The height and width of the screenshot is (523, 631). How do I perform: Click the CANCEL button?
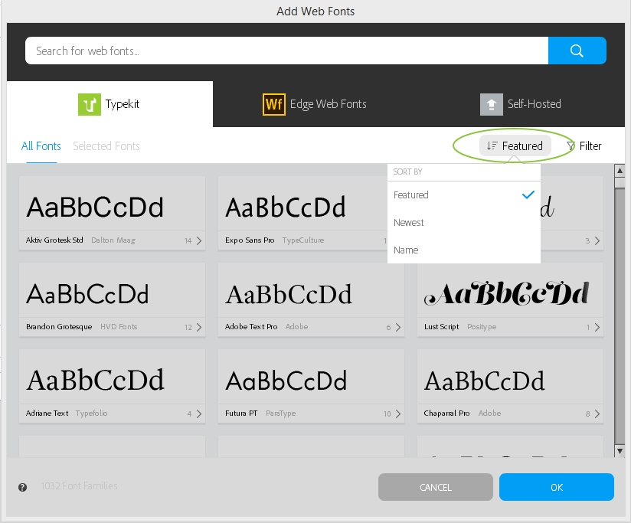coord(436,487)
